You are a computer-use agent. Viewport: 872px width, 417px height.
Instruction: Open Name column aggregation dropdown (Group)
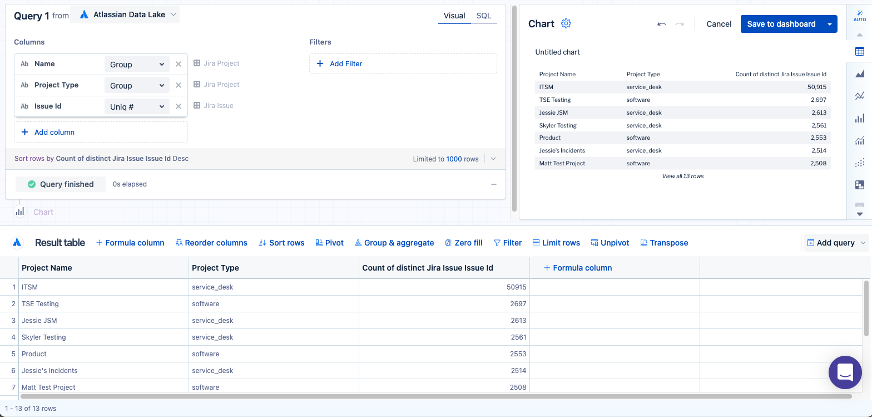point(137,64)
